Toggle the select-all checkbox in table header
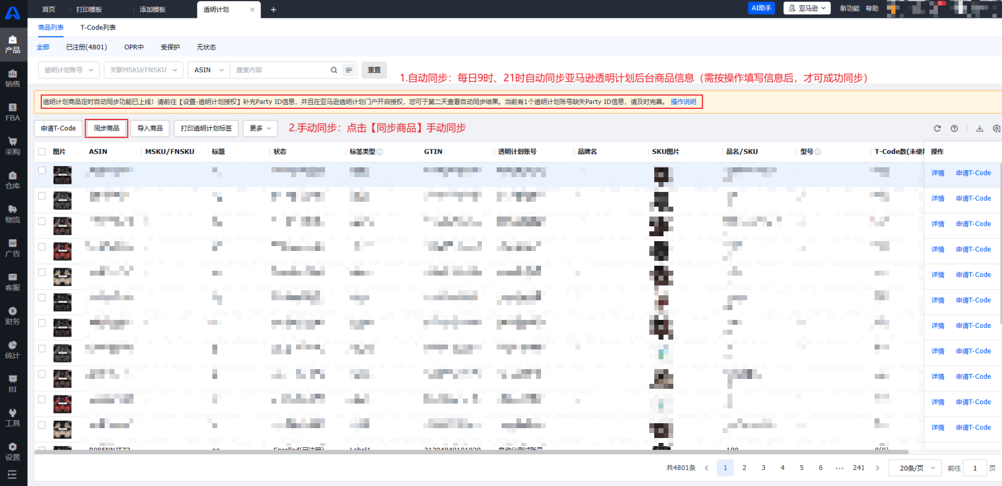This screenshot has height=486, width=1002. click(x=42, y=151)
